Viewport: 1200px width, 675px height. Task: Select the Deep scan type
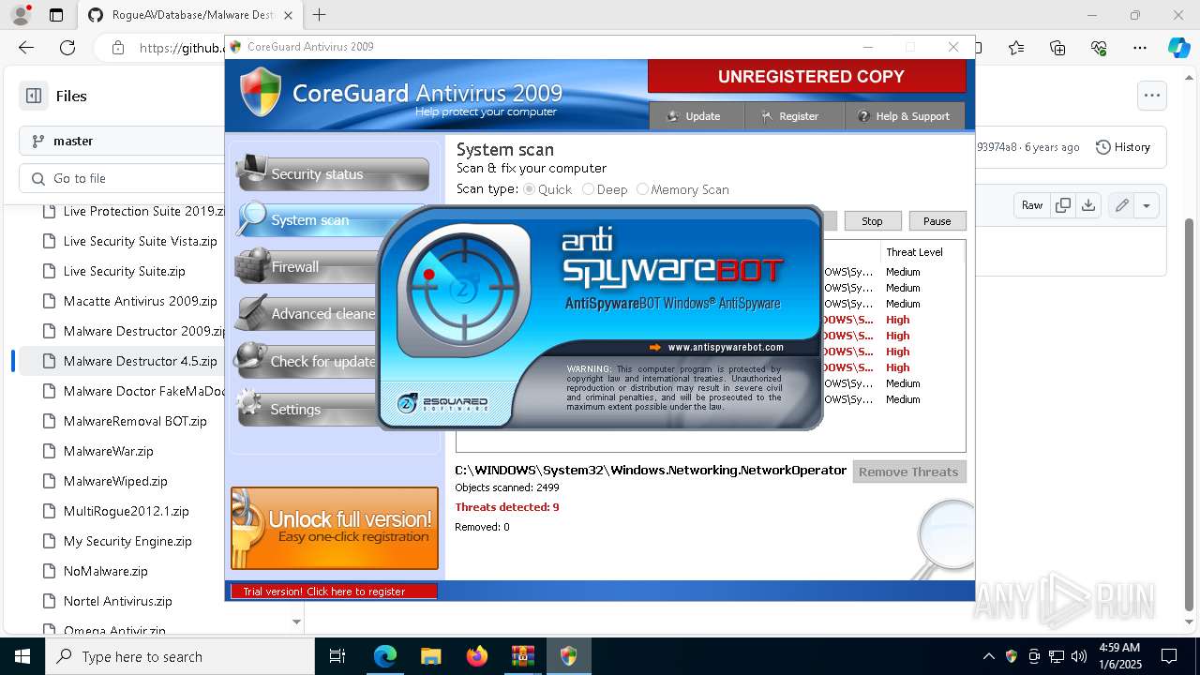pyautogui.click(x=588, y=189)
